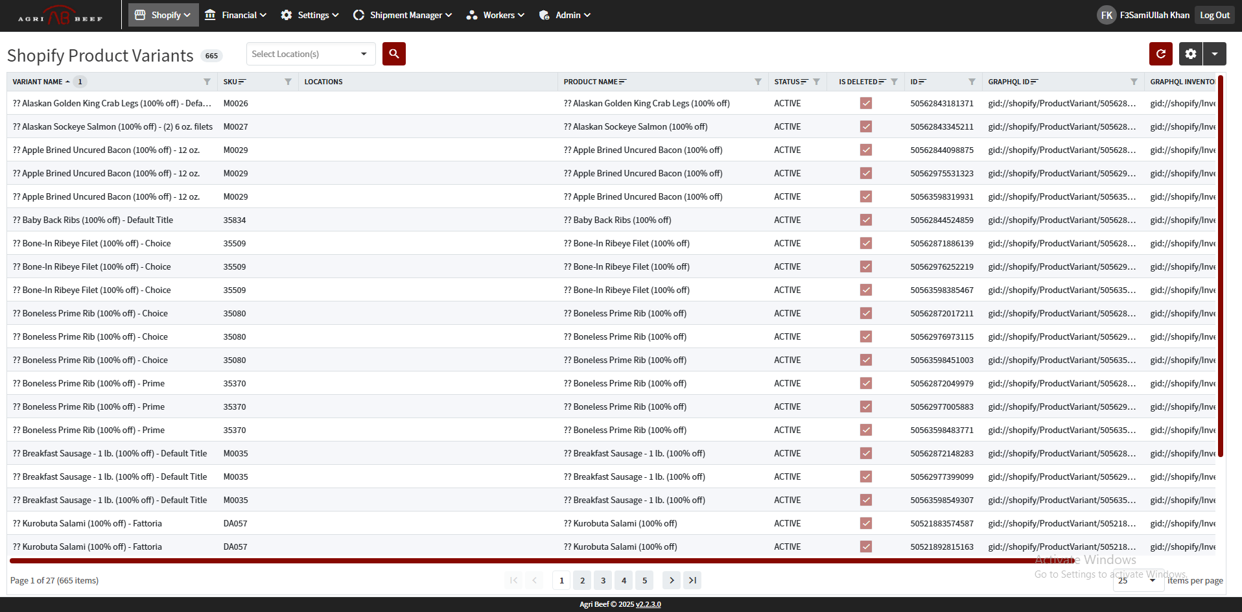
Task: Click the red refresh button
Action: click(x=1160, y=54)
